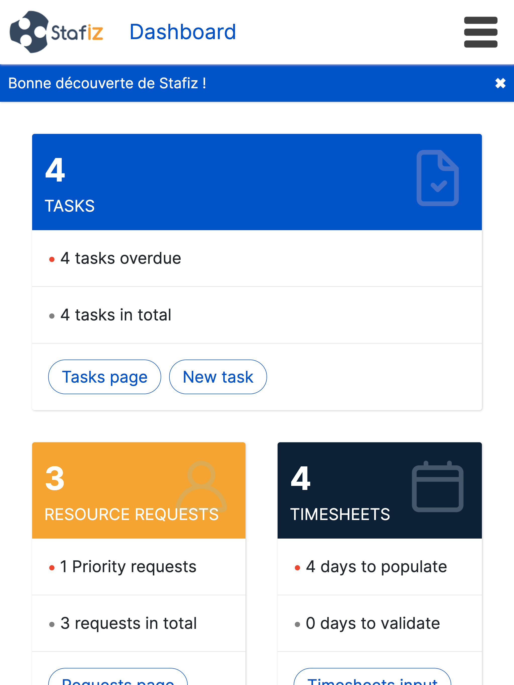Click the Timesheets calendar icon
Screen dimensions: 514x685
point(437,486)
